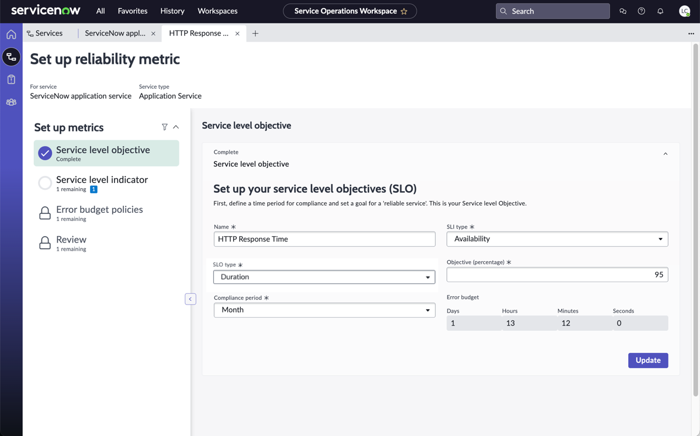Click the 'Set up reliability metric' heading
700x436 pixels.
[105, 59]
